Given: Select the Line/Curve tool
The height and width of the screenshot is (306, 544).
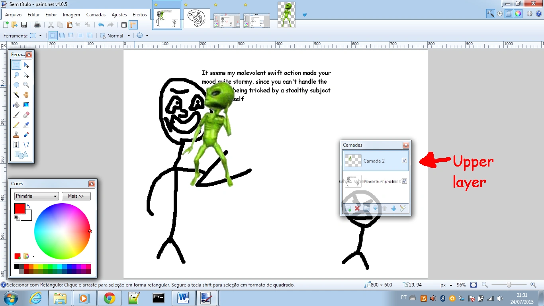Looking at the screenshot, I should tap(26, 145).
